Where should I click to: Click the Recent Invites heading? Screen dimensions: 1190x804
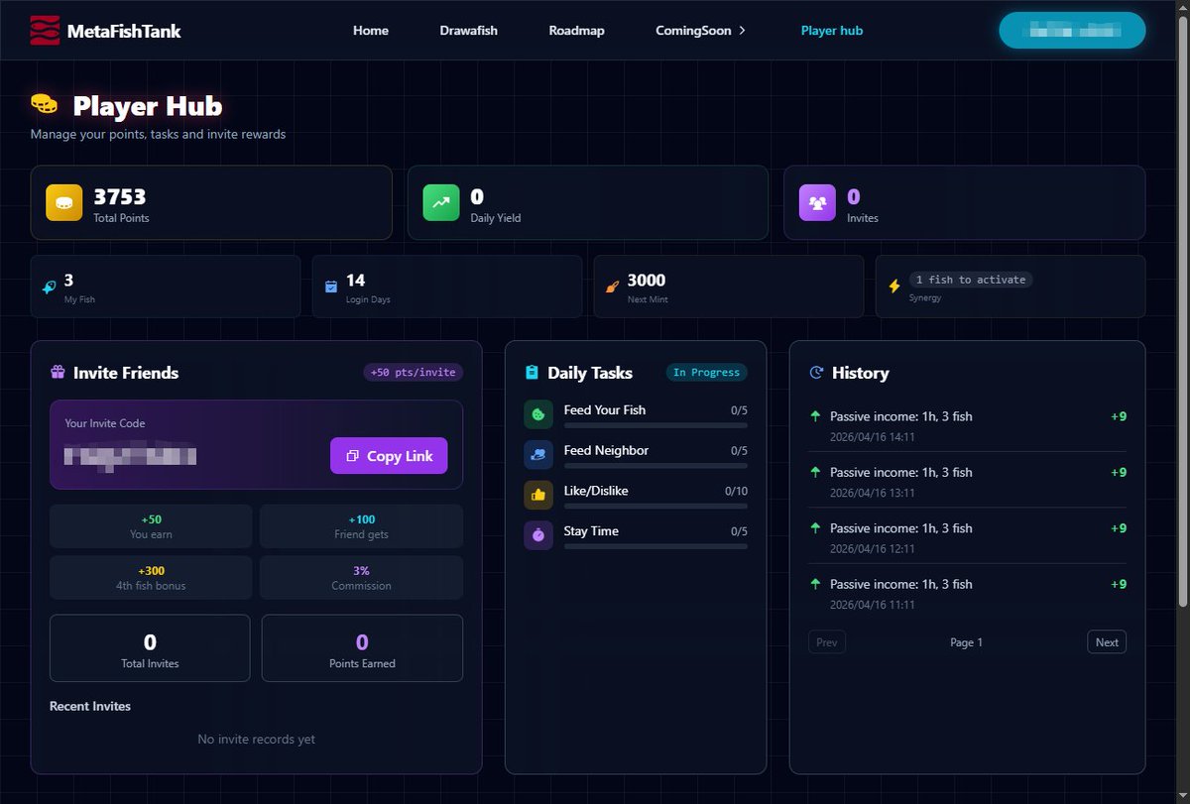(90, 706)
